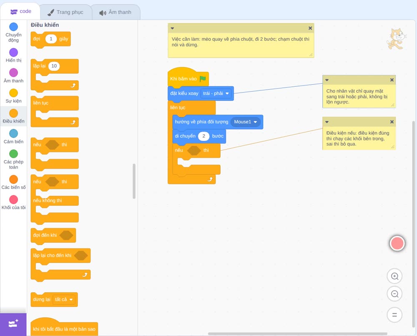Screen dimensions: 417x336
Task: Click the nếu không thì label in palette
Action: 48,201
